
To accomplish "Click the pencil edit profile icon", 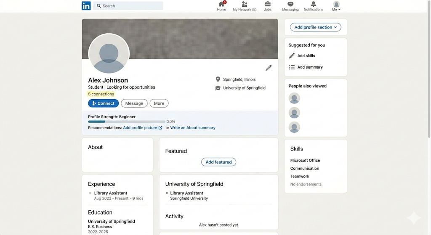I will (x=269, y=68).
